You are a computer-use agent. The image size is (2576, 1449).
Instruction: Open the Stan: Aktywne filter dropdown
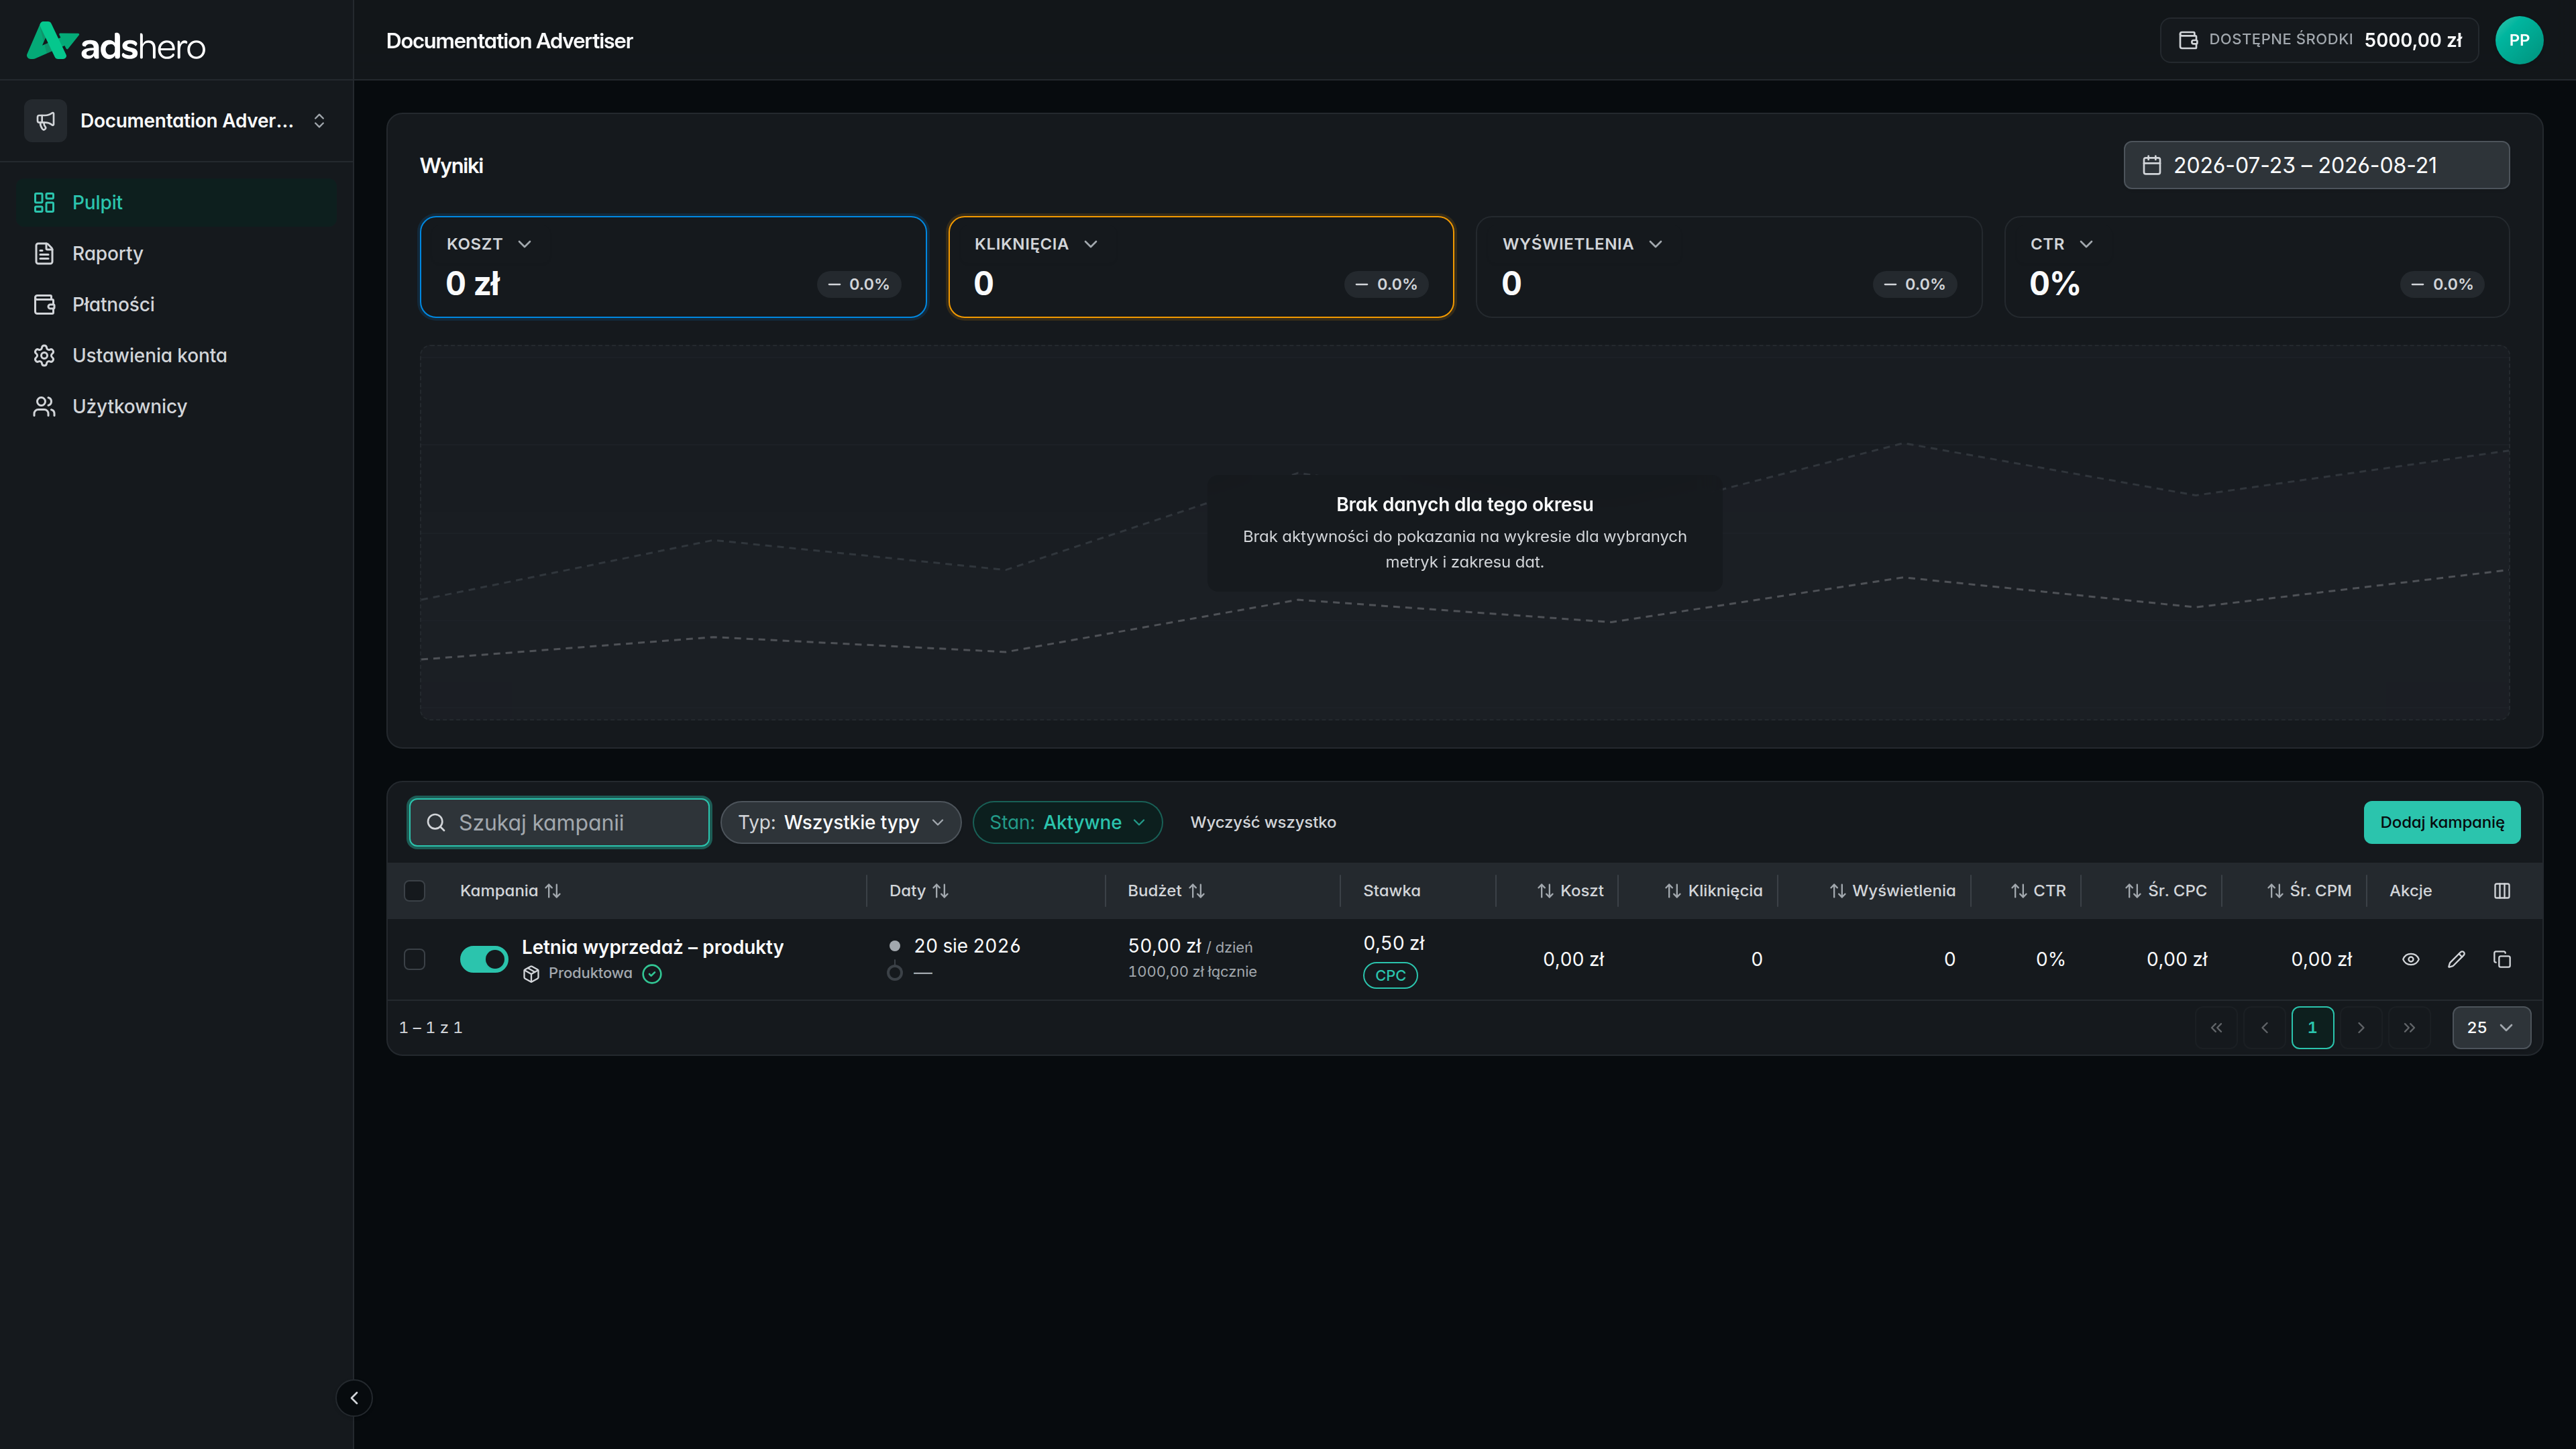tap(1066, 822)
